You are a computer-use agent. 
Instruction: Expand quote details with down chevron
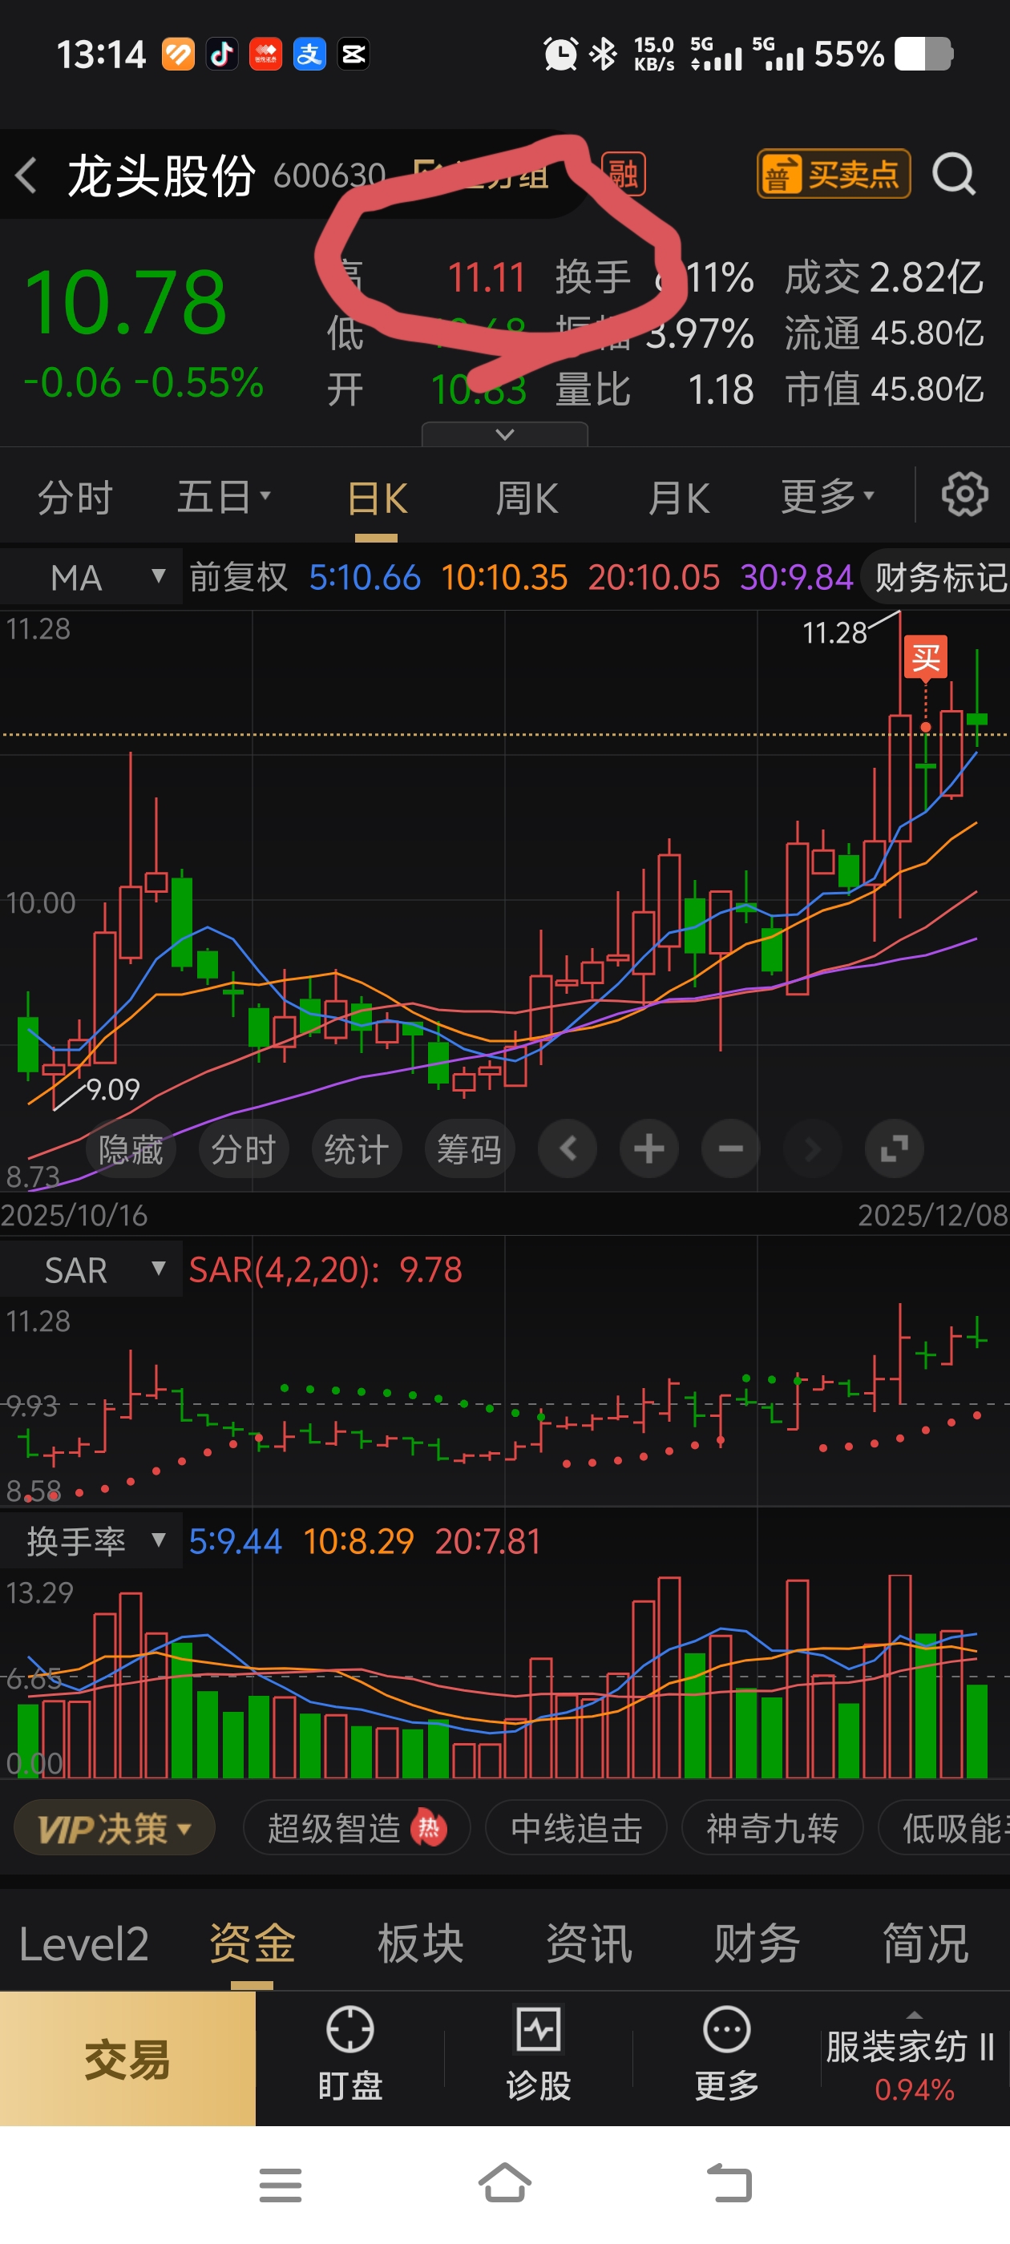point(504,434)
